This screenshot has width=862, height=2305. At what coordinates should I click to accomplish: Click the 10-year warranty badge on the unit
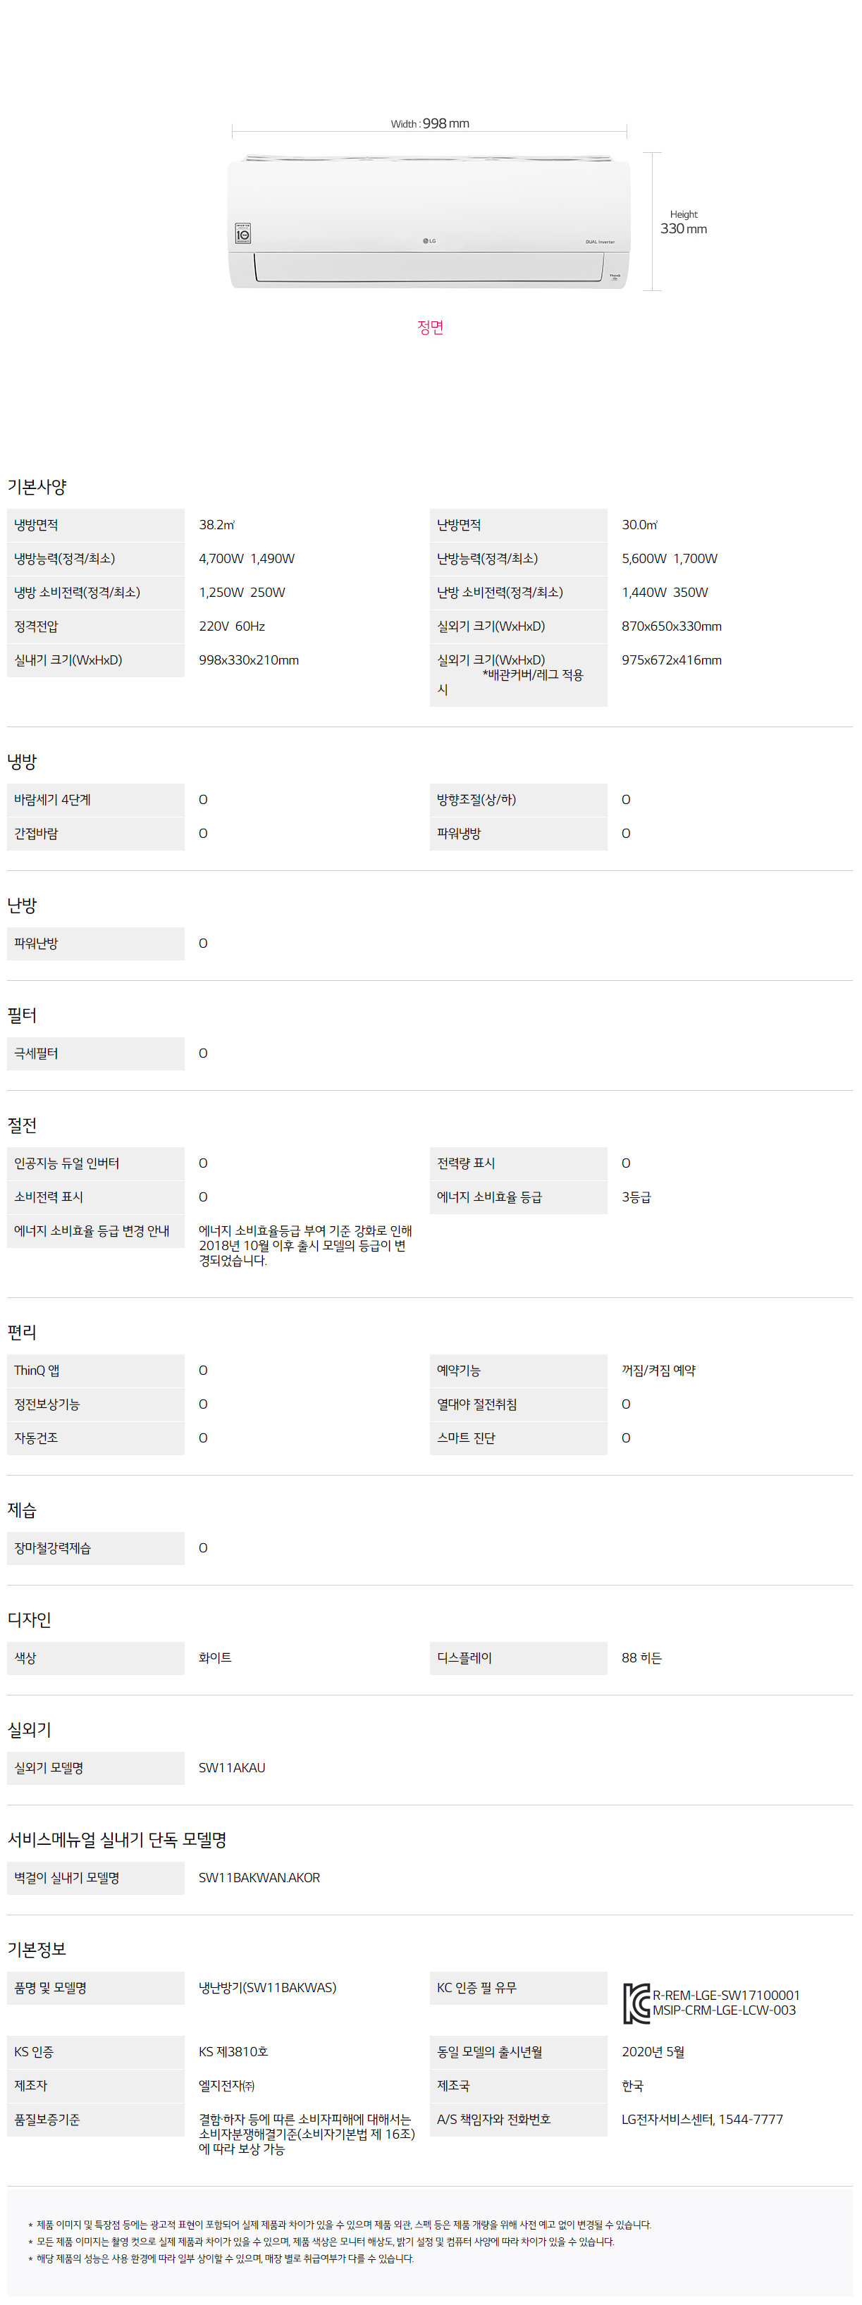pos(242,233)
